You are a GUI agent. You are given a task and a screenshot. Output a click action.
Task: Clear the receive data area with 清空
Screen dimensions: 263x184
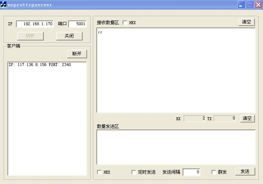[x=246, y=22]
